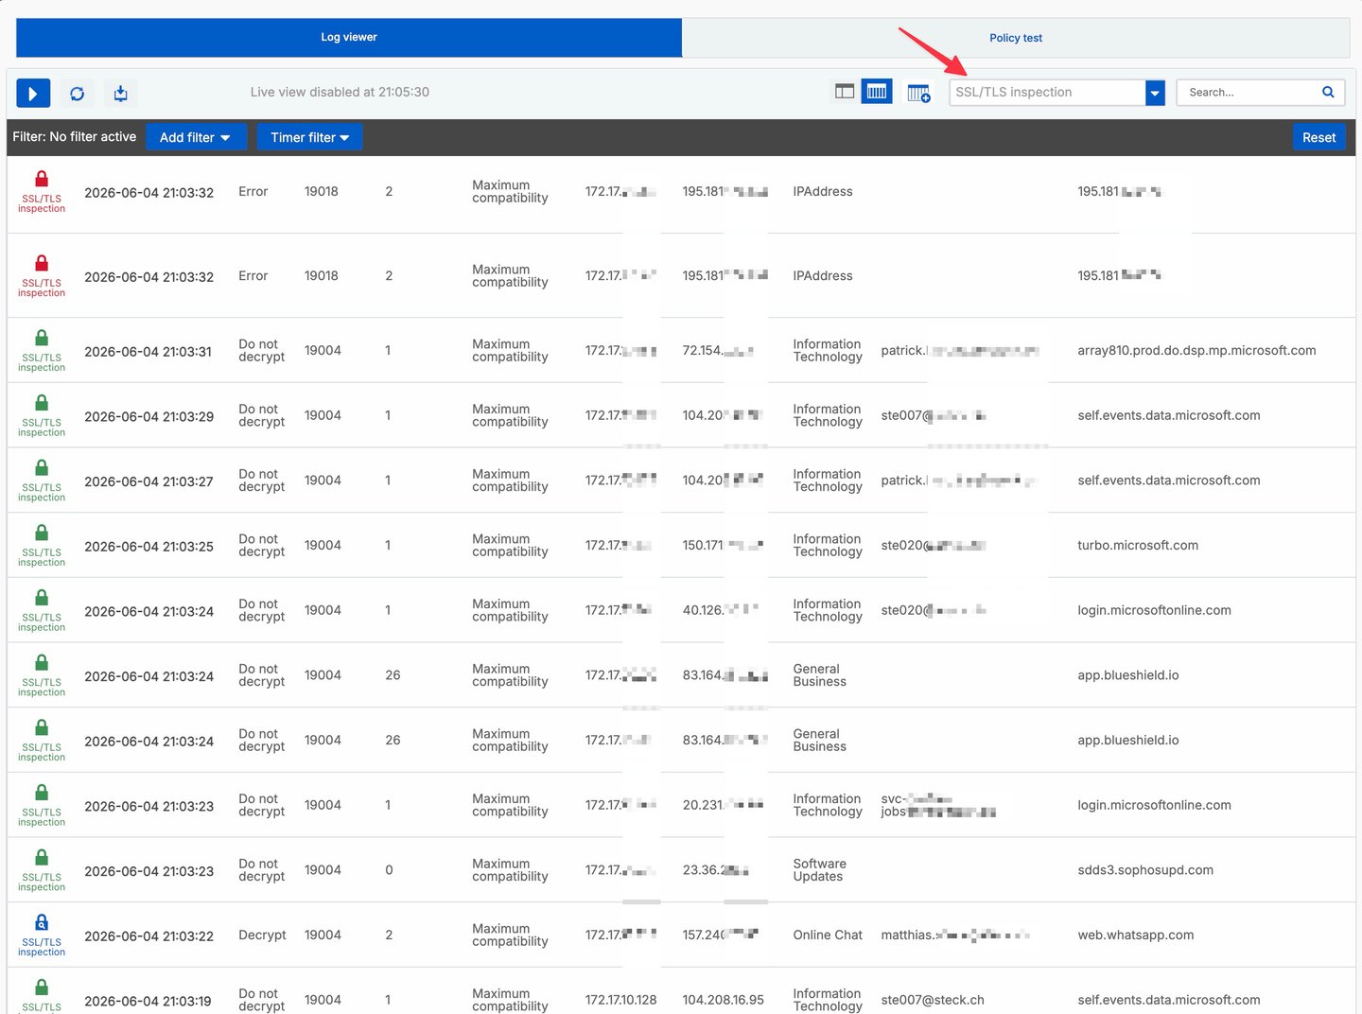The width and height of the screenshot is (1362, 1014).
Task: Click the 'Filter: No filter active' label
Action: tap(74, 136)
